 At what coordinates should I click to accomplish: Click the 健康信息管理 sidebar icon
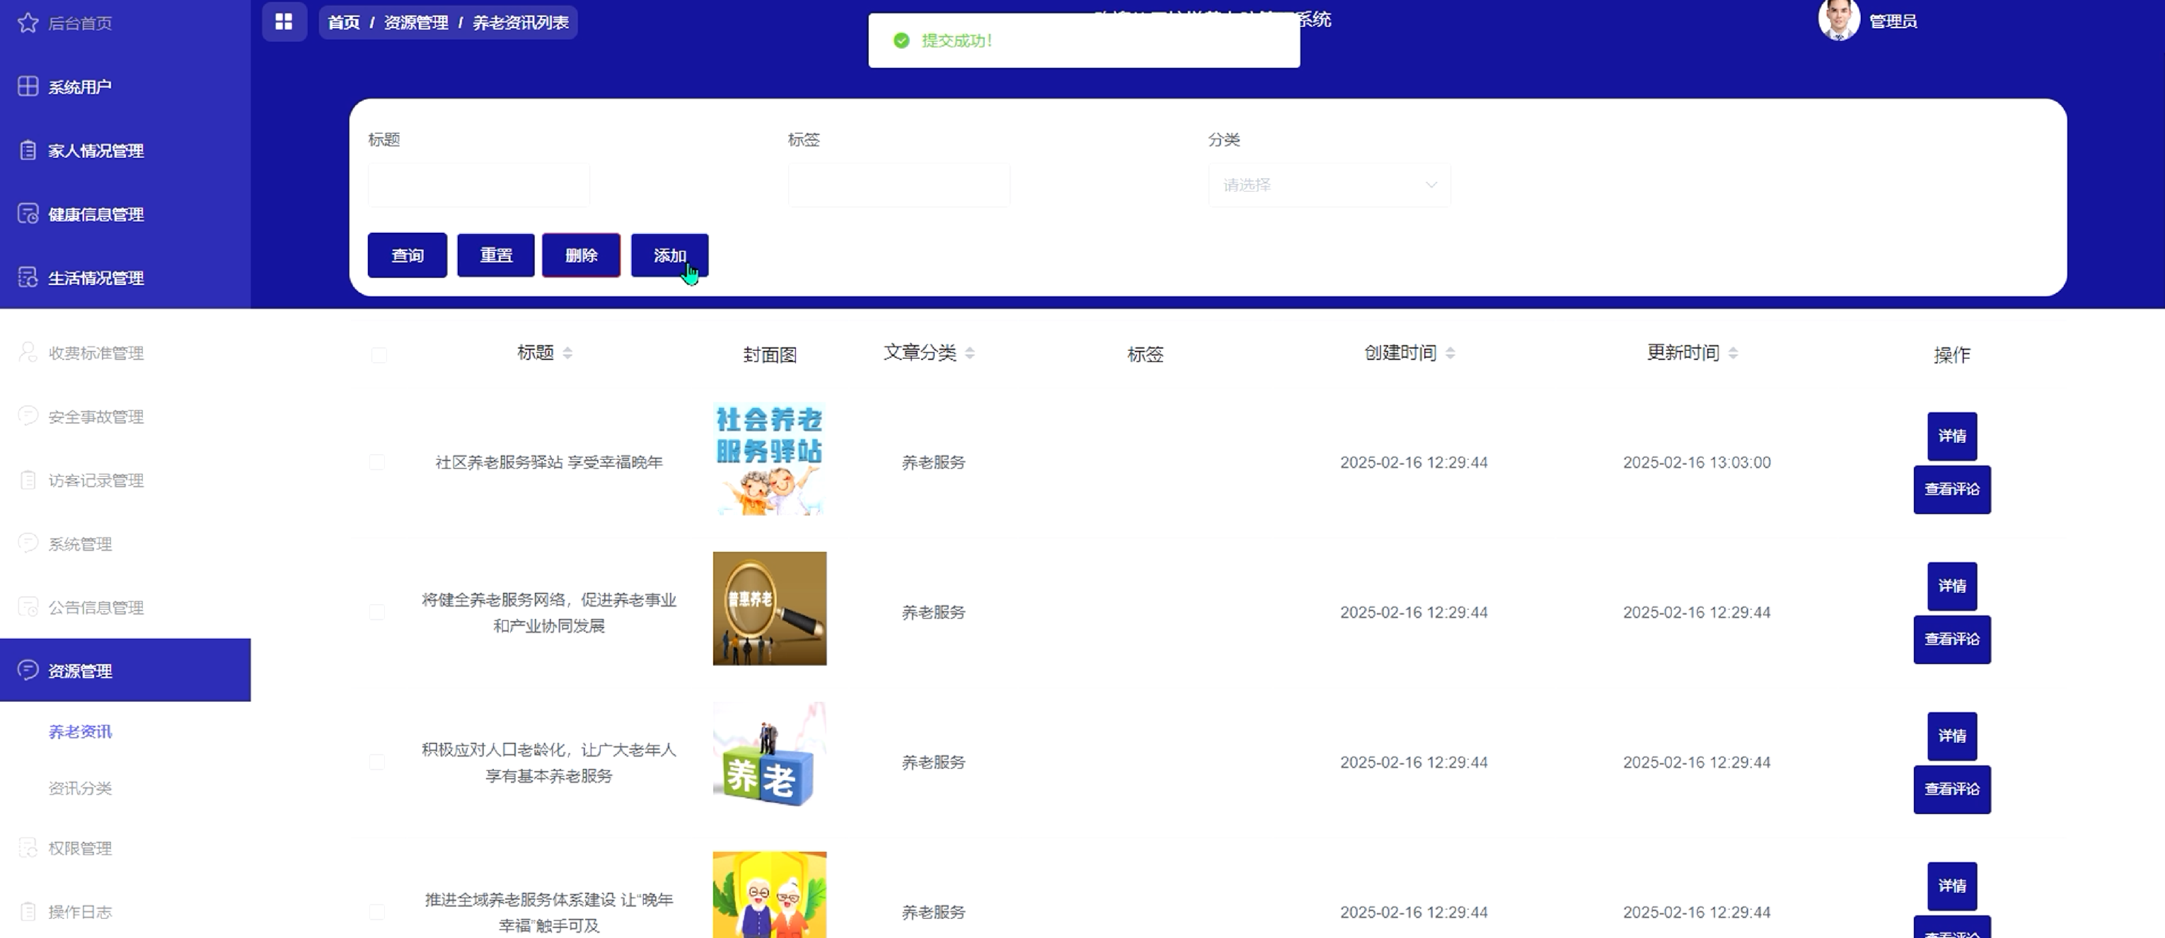coord(28,214)
